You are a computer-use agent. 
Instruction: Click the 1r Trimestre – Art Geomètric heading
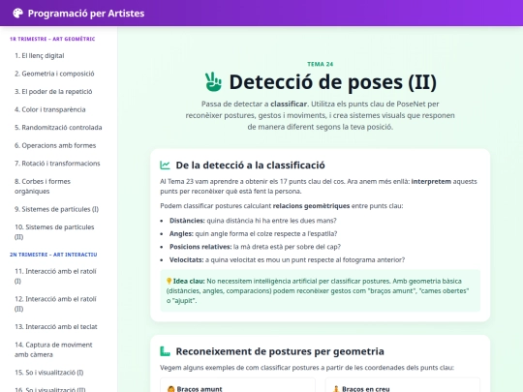tap(52, 39)
